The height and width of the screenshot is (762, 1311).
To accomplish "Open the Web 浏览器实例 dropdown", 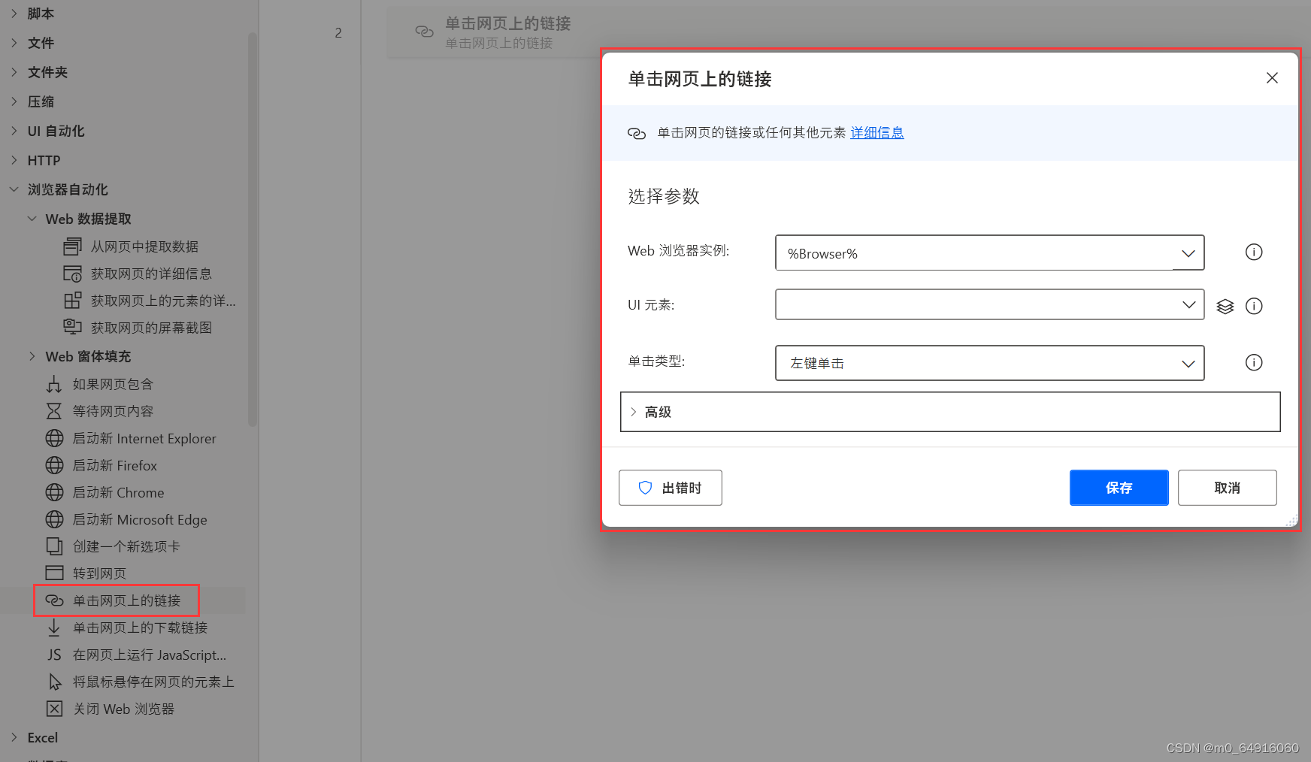I will click(1188, 252).
